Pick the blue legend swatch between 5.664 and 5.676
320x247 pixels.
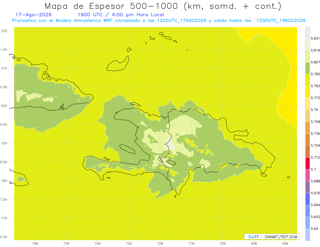point(307,199)
